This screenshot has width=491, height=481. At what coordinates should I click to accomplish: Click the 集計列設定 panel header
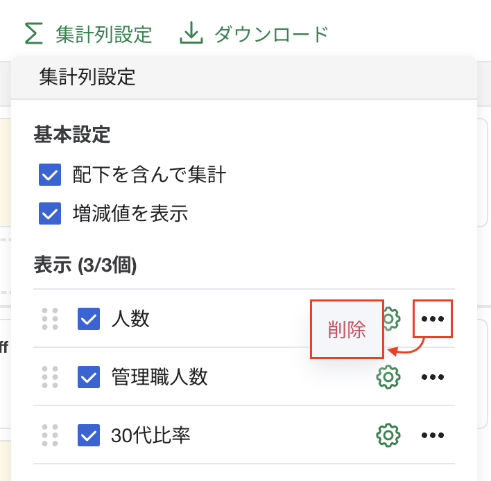87,76
